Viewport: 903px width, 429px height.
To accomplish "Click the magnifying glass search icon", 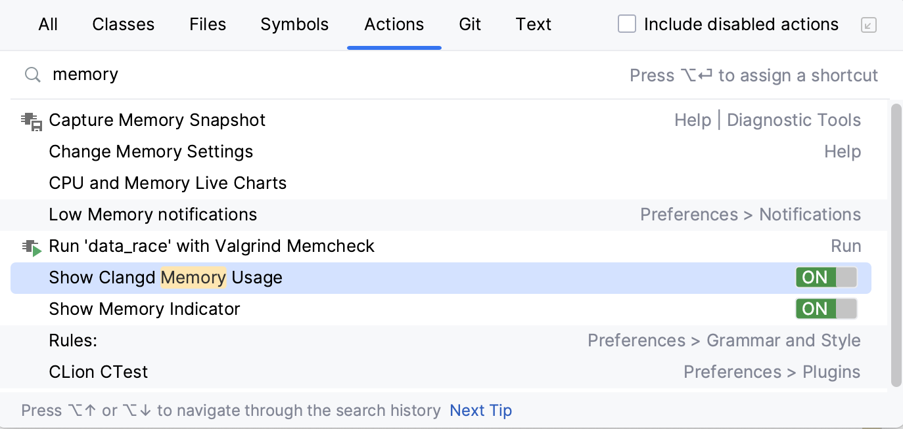I will (32, 74).
